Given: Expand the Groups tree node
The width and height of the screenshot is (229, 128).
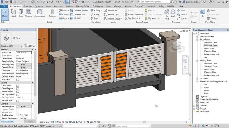Looking at the screenshot, I should click(x=194, y=108).
